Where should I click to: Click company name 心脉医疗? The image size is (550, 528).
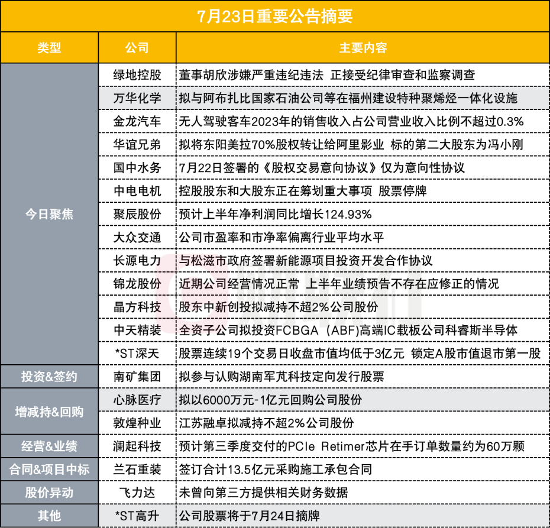point(137,400)
